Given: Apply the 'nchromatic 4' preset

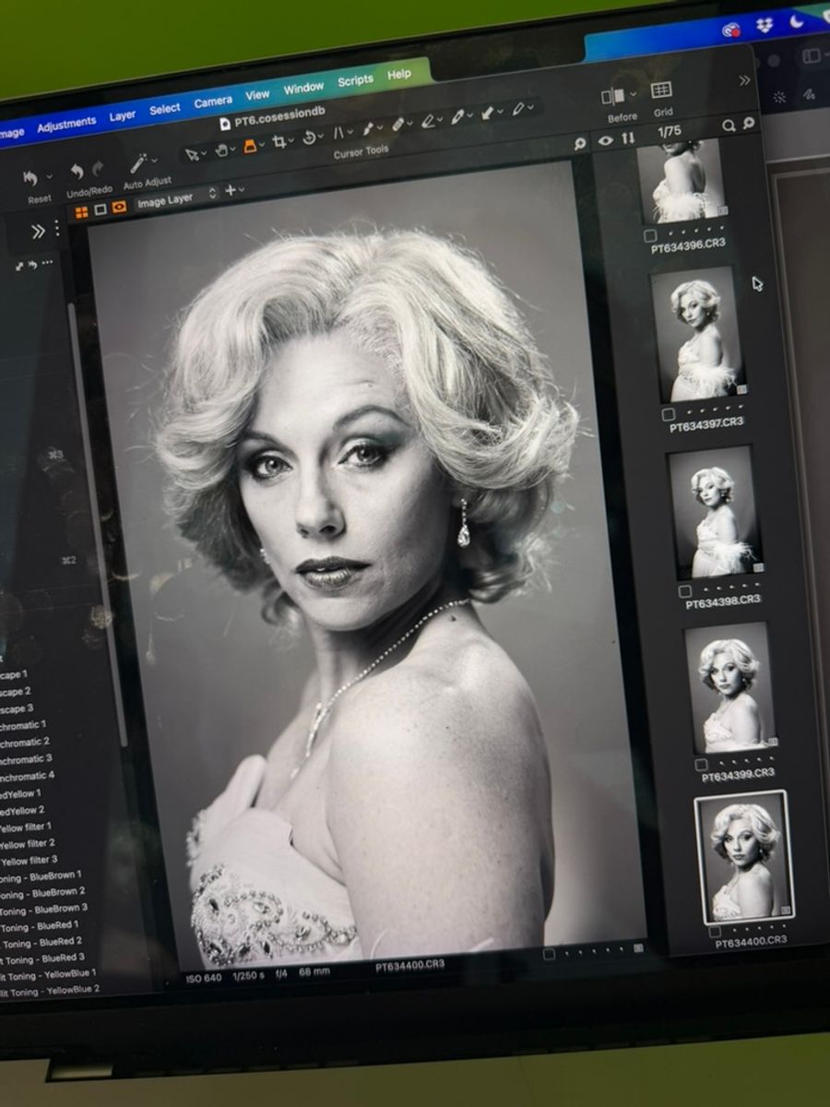Looking at the screenshot, I should (x=27, y=776).
